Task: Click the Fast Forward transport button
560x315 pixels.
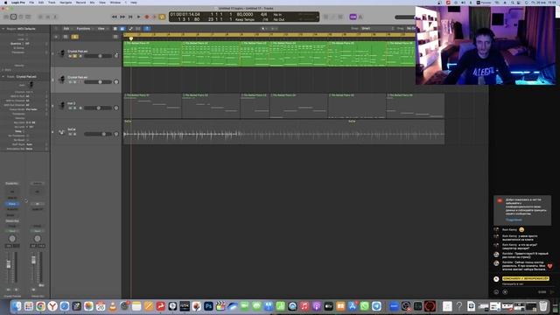Action: pyautogui.click(x=122, y=17)
